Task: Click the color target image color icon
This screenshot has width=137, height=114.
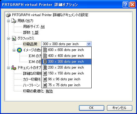Action: [x=19, y=50]
